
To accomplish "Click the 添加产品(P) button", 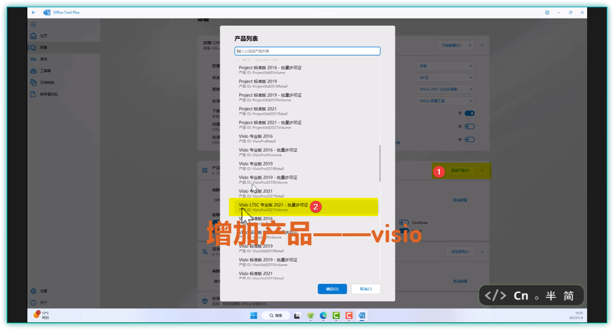I will (460, 171).
